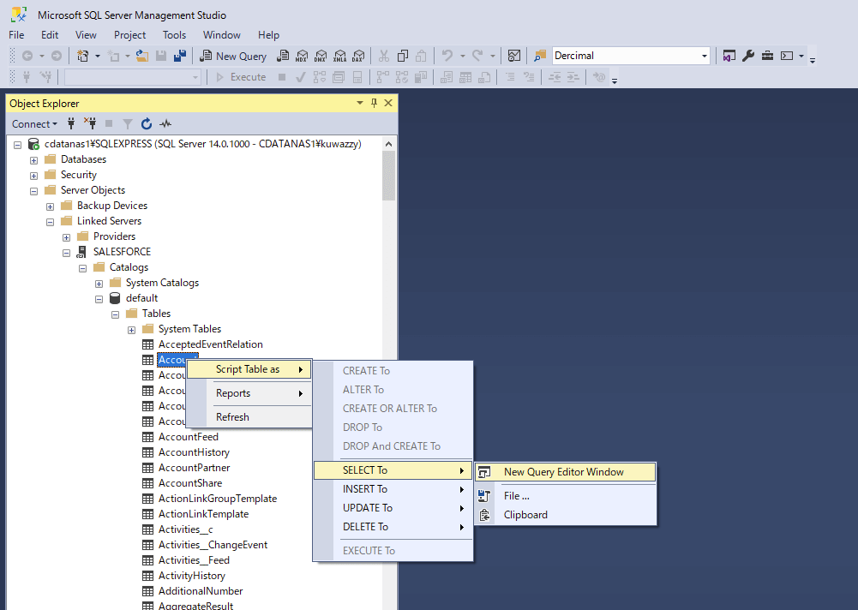Image resolution: width=858 pixels, height=610 pixels.
Task: Expand the System Tables folder
Action: point(131,329)
